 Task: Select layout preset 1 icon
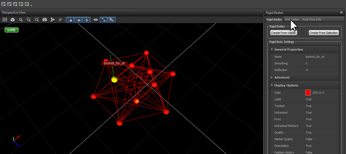(x=3, y=4)
